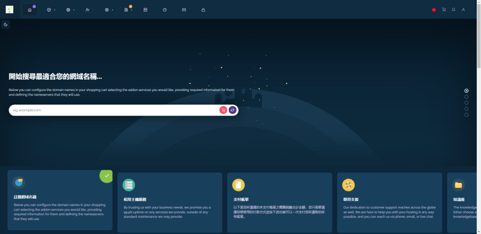The width and height of the screenshot is (481, 234).
Task: Select the first slide indicator dot
Action: pyautogui.click(x=466, y=91)
